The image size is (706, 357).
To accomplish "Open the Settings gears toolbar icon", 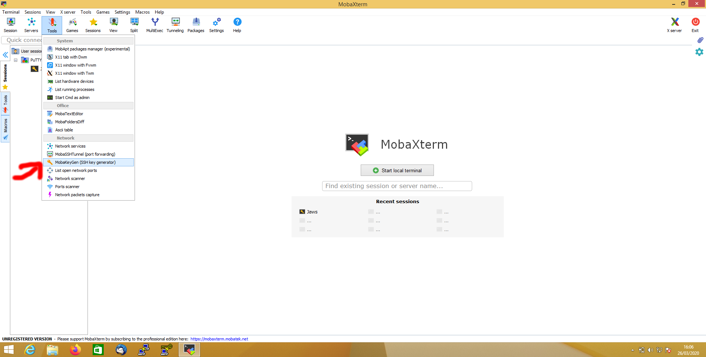I will pos(217,25).
